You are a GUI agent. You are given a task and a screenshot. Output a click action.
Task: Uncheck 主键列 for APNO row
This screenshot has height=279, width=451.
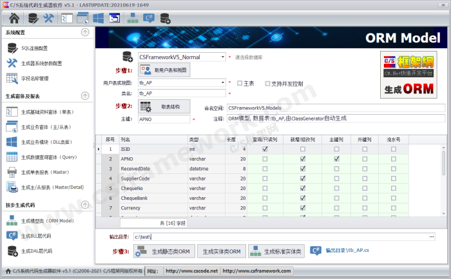click(336, 159)
